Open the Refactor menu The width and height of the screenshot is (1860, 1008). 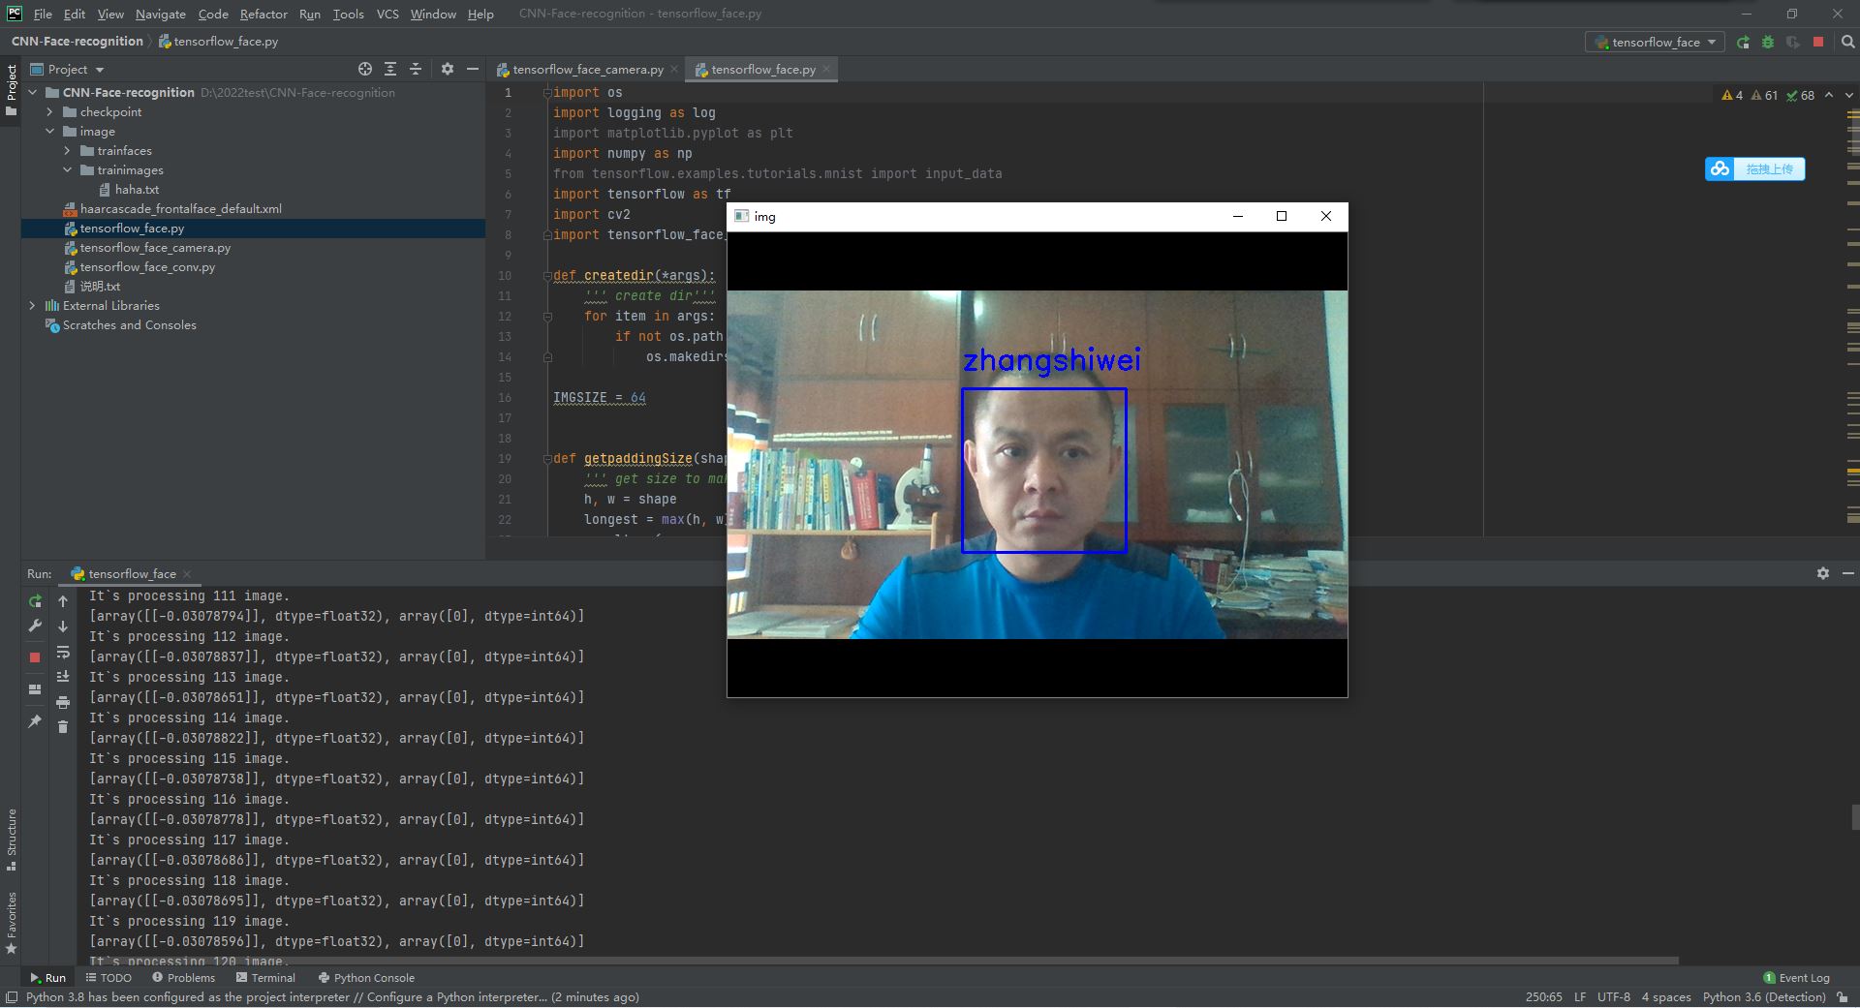point(263,14)
